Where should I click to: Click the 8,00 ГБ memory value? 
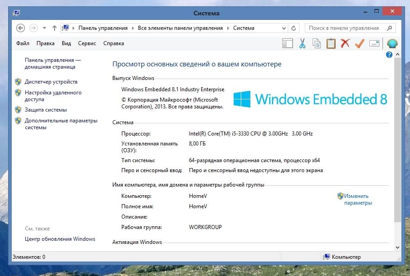click(197, 144)
